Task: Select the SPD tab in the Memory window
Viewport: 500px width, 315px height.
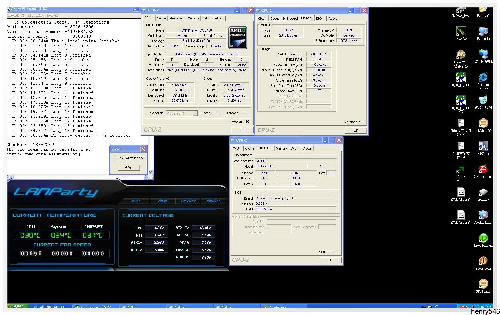Action: [x=319, y=19]
